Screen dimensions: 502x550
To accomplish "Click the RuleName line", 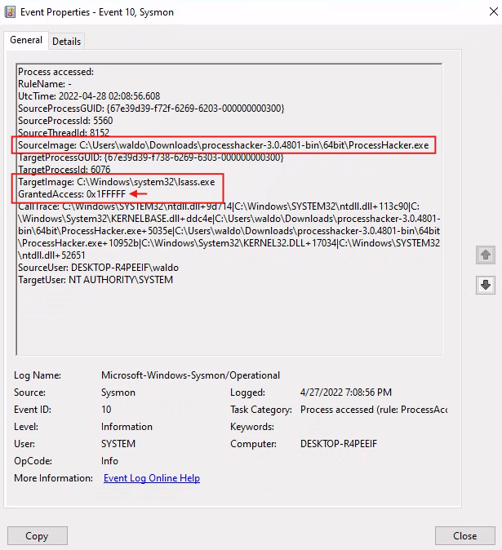I will [45, 84].
